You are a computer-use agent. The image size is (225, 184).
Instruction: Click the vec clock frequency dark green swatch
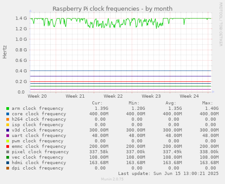click(x=8, y=157)
